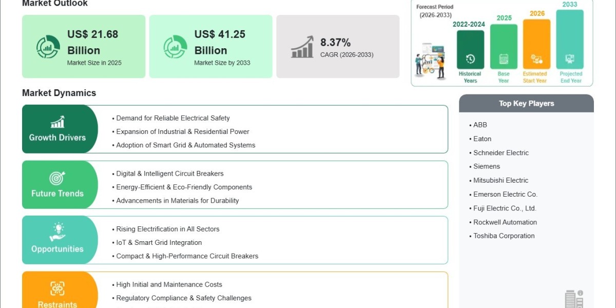The width and height of the screenshot is (616, 308).
Task: Click the Market Outlook heading
Action: (x=55, y=3)
